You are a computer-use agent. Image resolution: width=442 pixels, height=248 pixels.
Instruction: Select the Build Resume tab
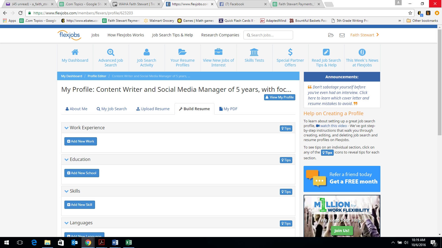click(x=194, y=109)
